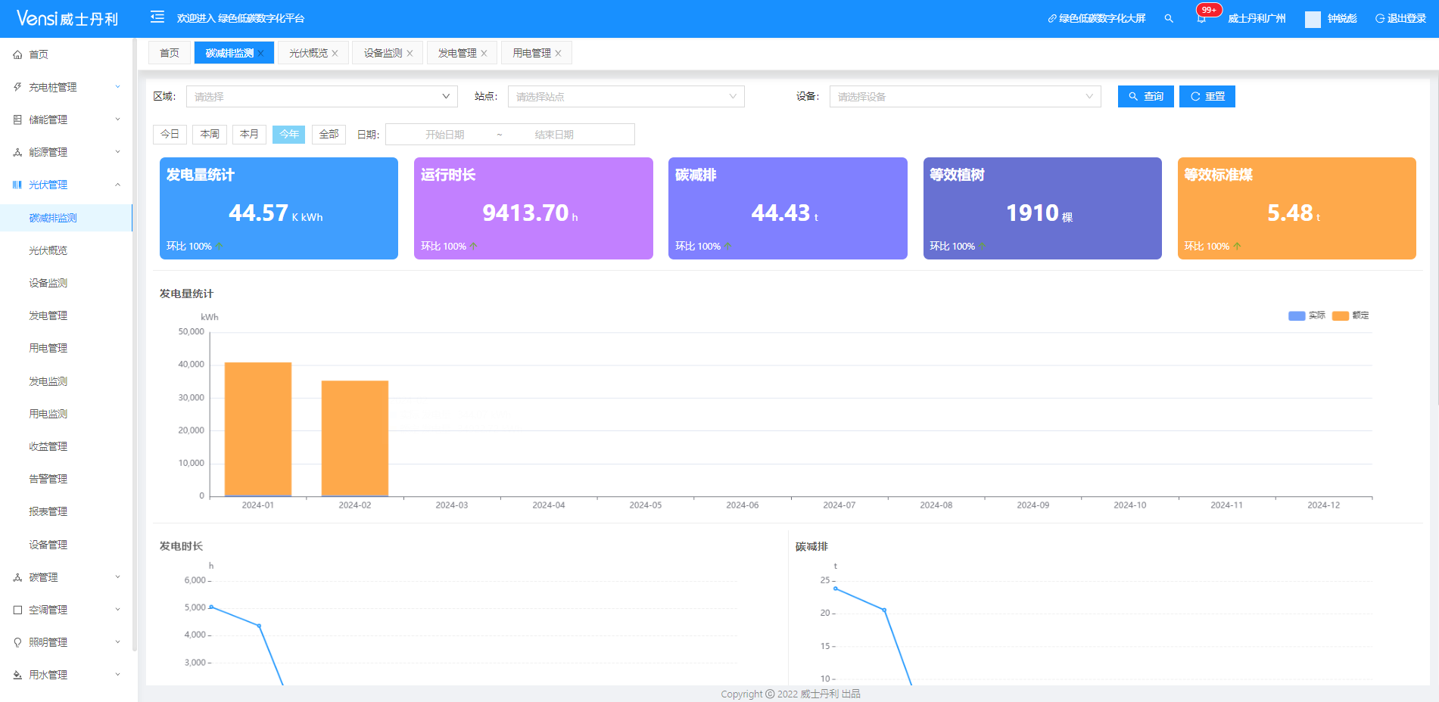Open 发电监测 in the sidebar

pos(48,381)
